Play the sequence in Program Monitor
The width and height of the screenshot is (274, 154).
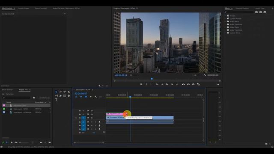tap(167, 84)
